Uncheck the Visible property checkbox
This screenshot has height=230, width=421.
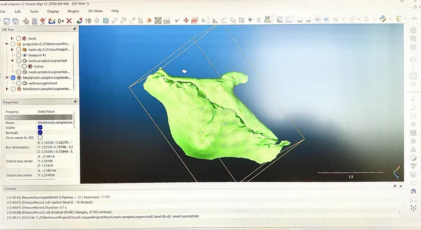tap(40, 127)
